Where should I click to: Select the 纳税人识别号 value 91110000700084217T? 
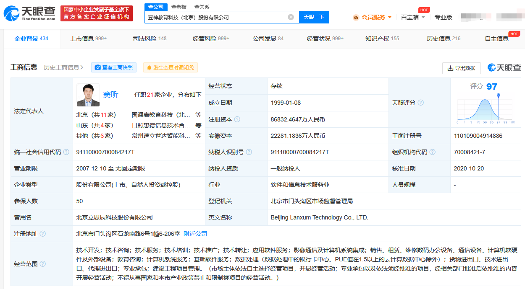[x=300, y=152]
